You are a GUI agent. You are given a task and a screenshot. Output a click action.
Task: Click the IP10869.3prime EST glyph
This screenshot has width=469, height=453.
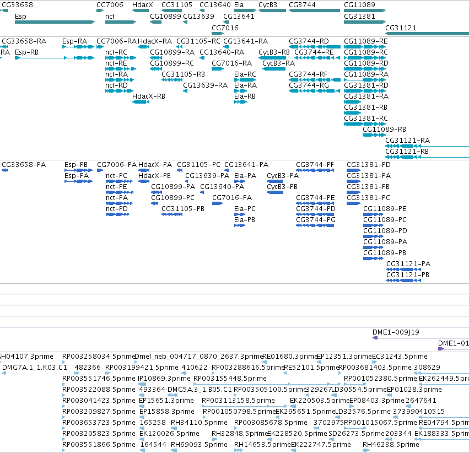tap(142, 384)
